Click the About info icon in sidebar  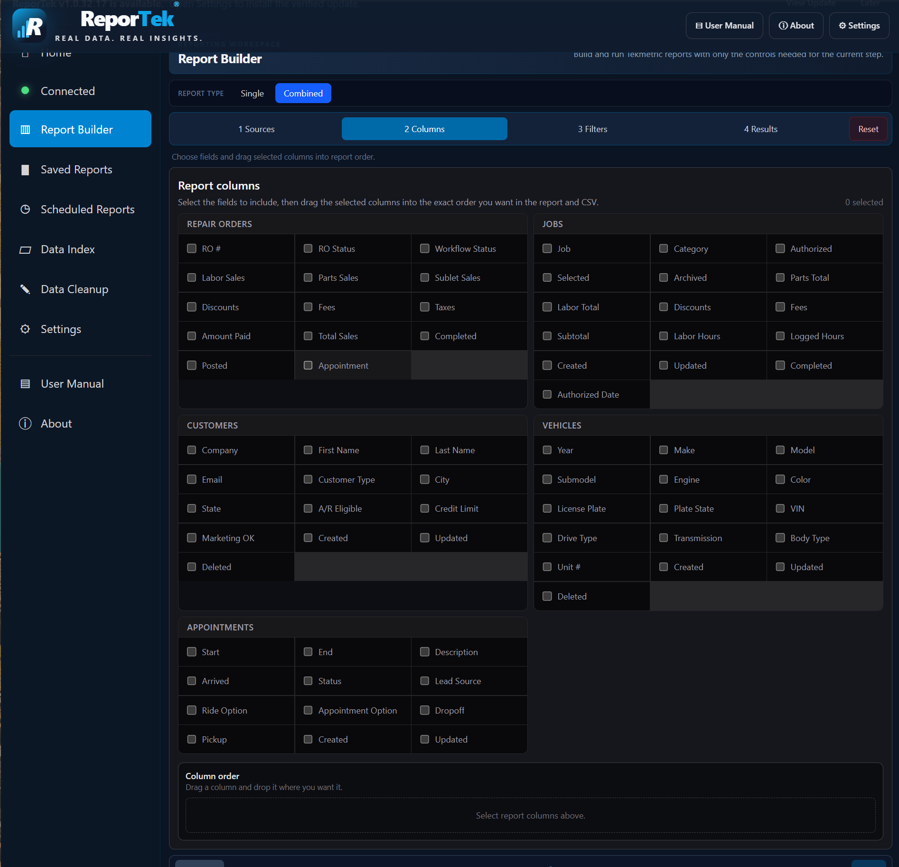[x=25, y=424]
